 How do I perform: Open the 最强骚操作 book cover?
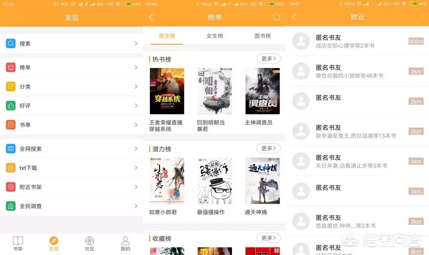(x=215, y=181)
